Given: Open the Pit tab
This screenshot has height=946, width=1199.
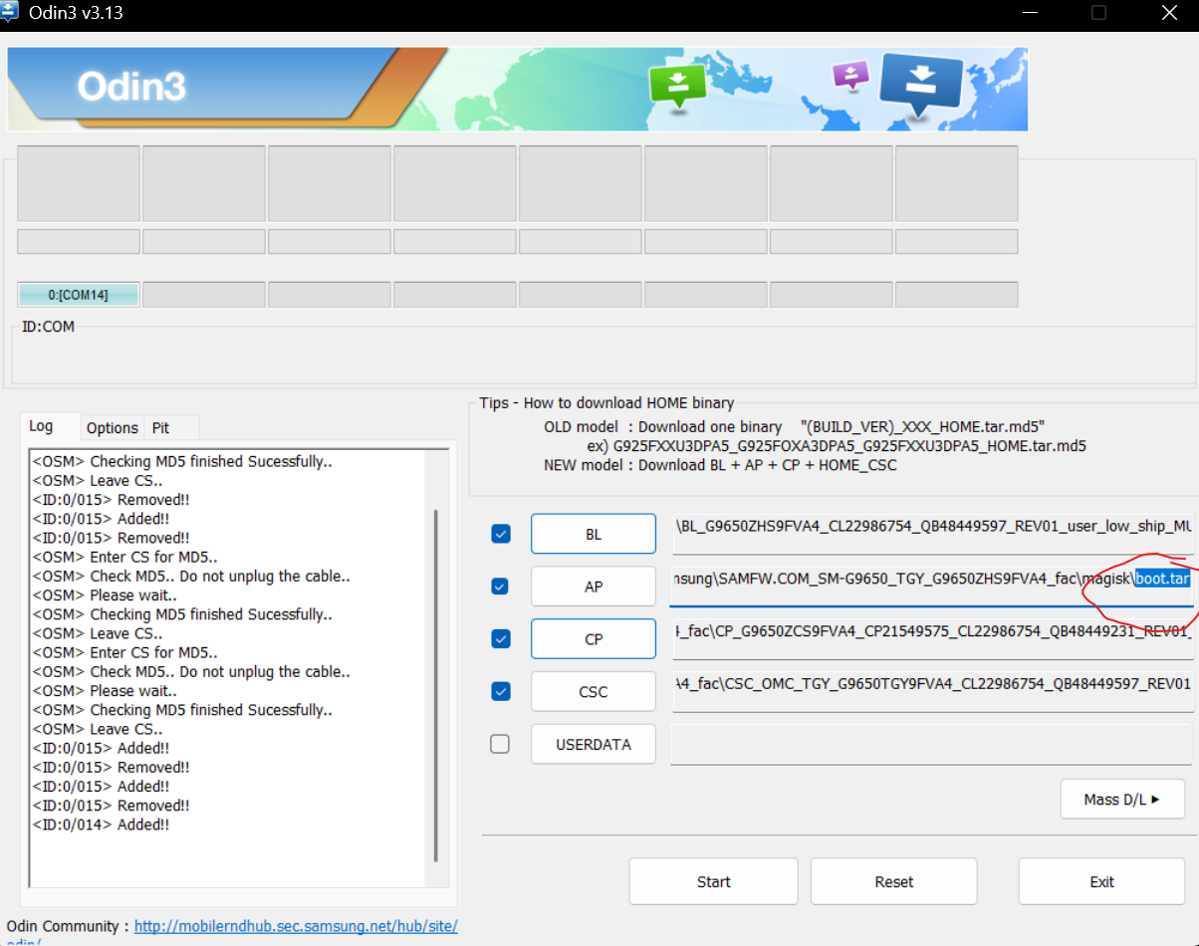Looking at the screenshot, I should point(160,427).
